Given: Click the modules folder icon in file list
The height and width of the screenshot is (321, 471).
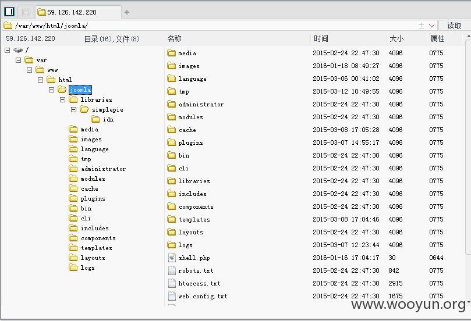Looking at the screenshot, I should (172, 117).
